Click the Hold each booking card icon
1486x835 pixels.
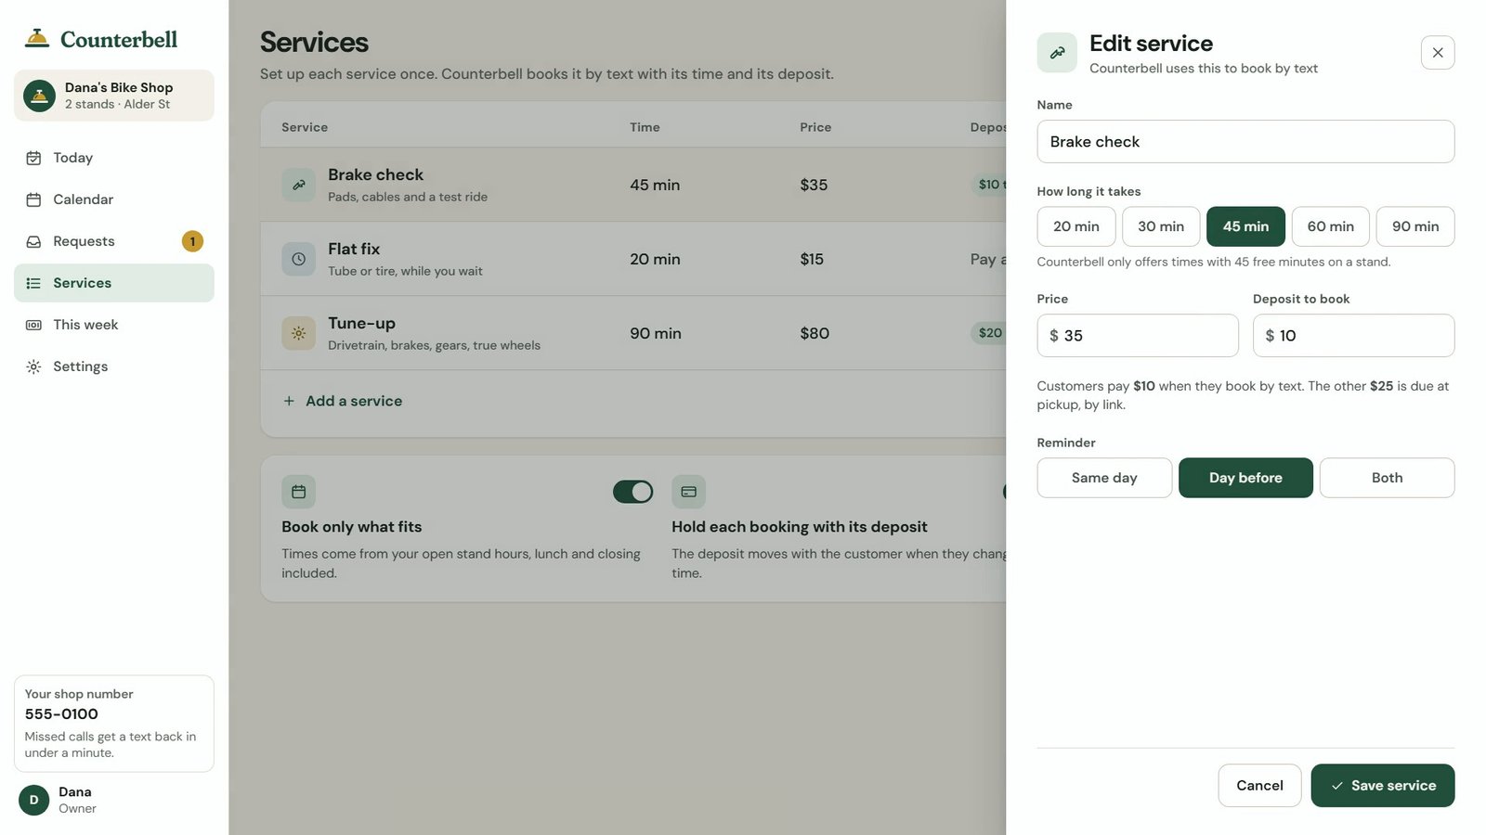tap(688, 492)
